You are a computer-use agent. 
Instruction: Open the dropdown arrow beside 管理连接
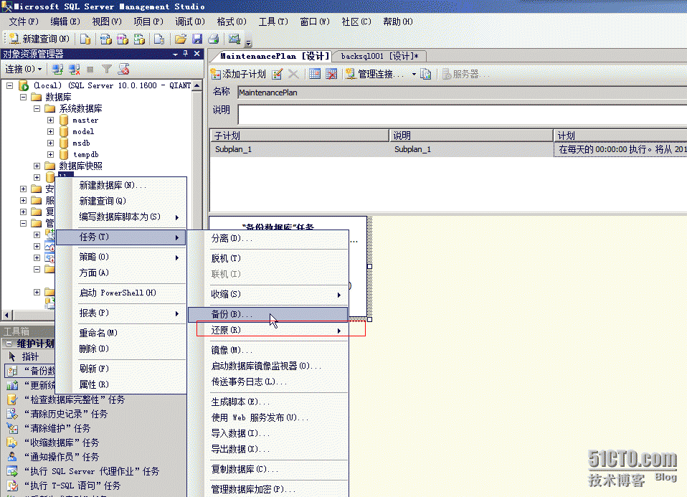tap(414, 74)
